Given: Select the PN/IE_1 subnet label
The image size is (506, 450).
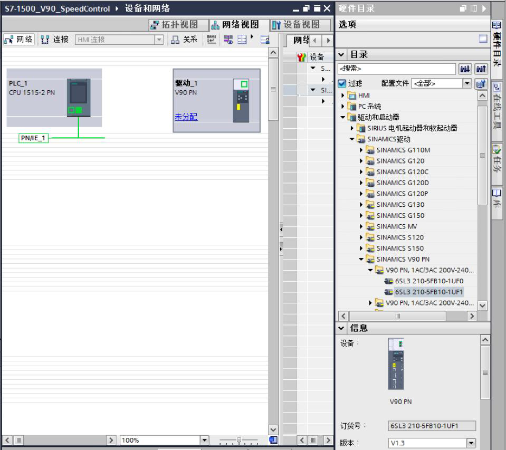Looking at the screenshot, I should (x=33, y=138).
